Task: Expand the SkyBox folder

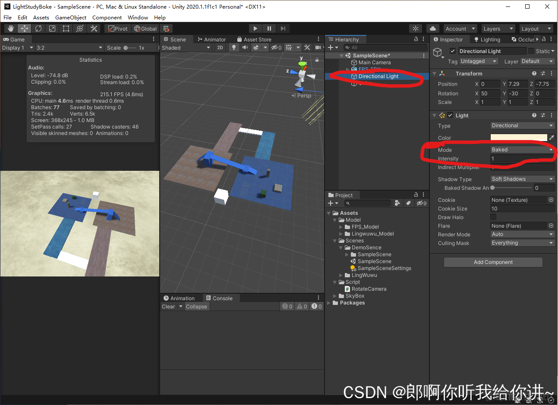Action: (335, 296)
